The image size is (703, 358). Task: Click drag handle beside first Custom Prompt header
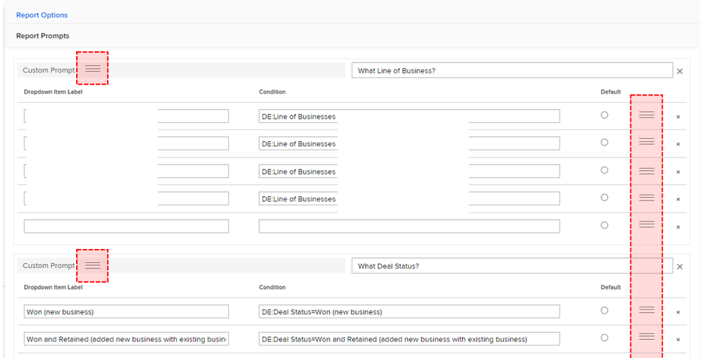[93, 69]
